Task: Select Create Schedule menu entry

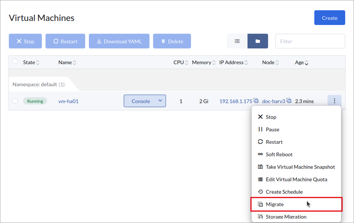Action: coord(296,192)
